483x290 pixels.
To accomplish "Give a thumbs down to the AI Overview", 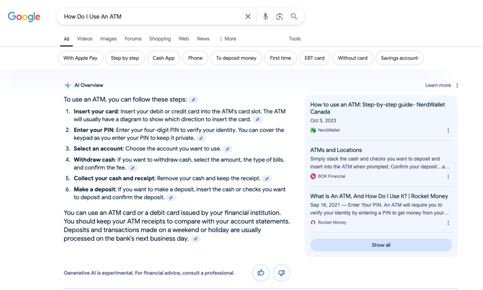I will pos(282,273).
